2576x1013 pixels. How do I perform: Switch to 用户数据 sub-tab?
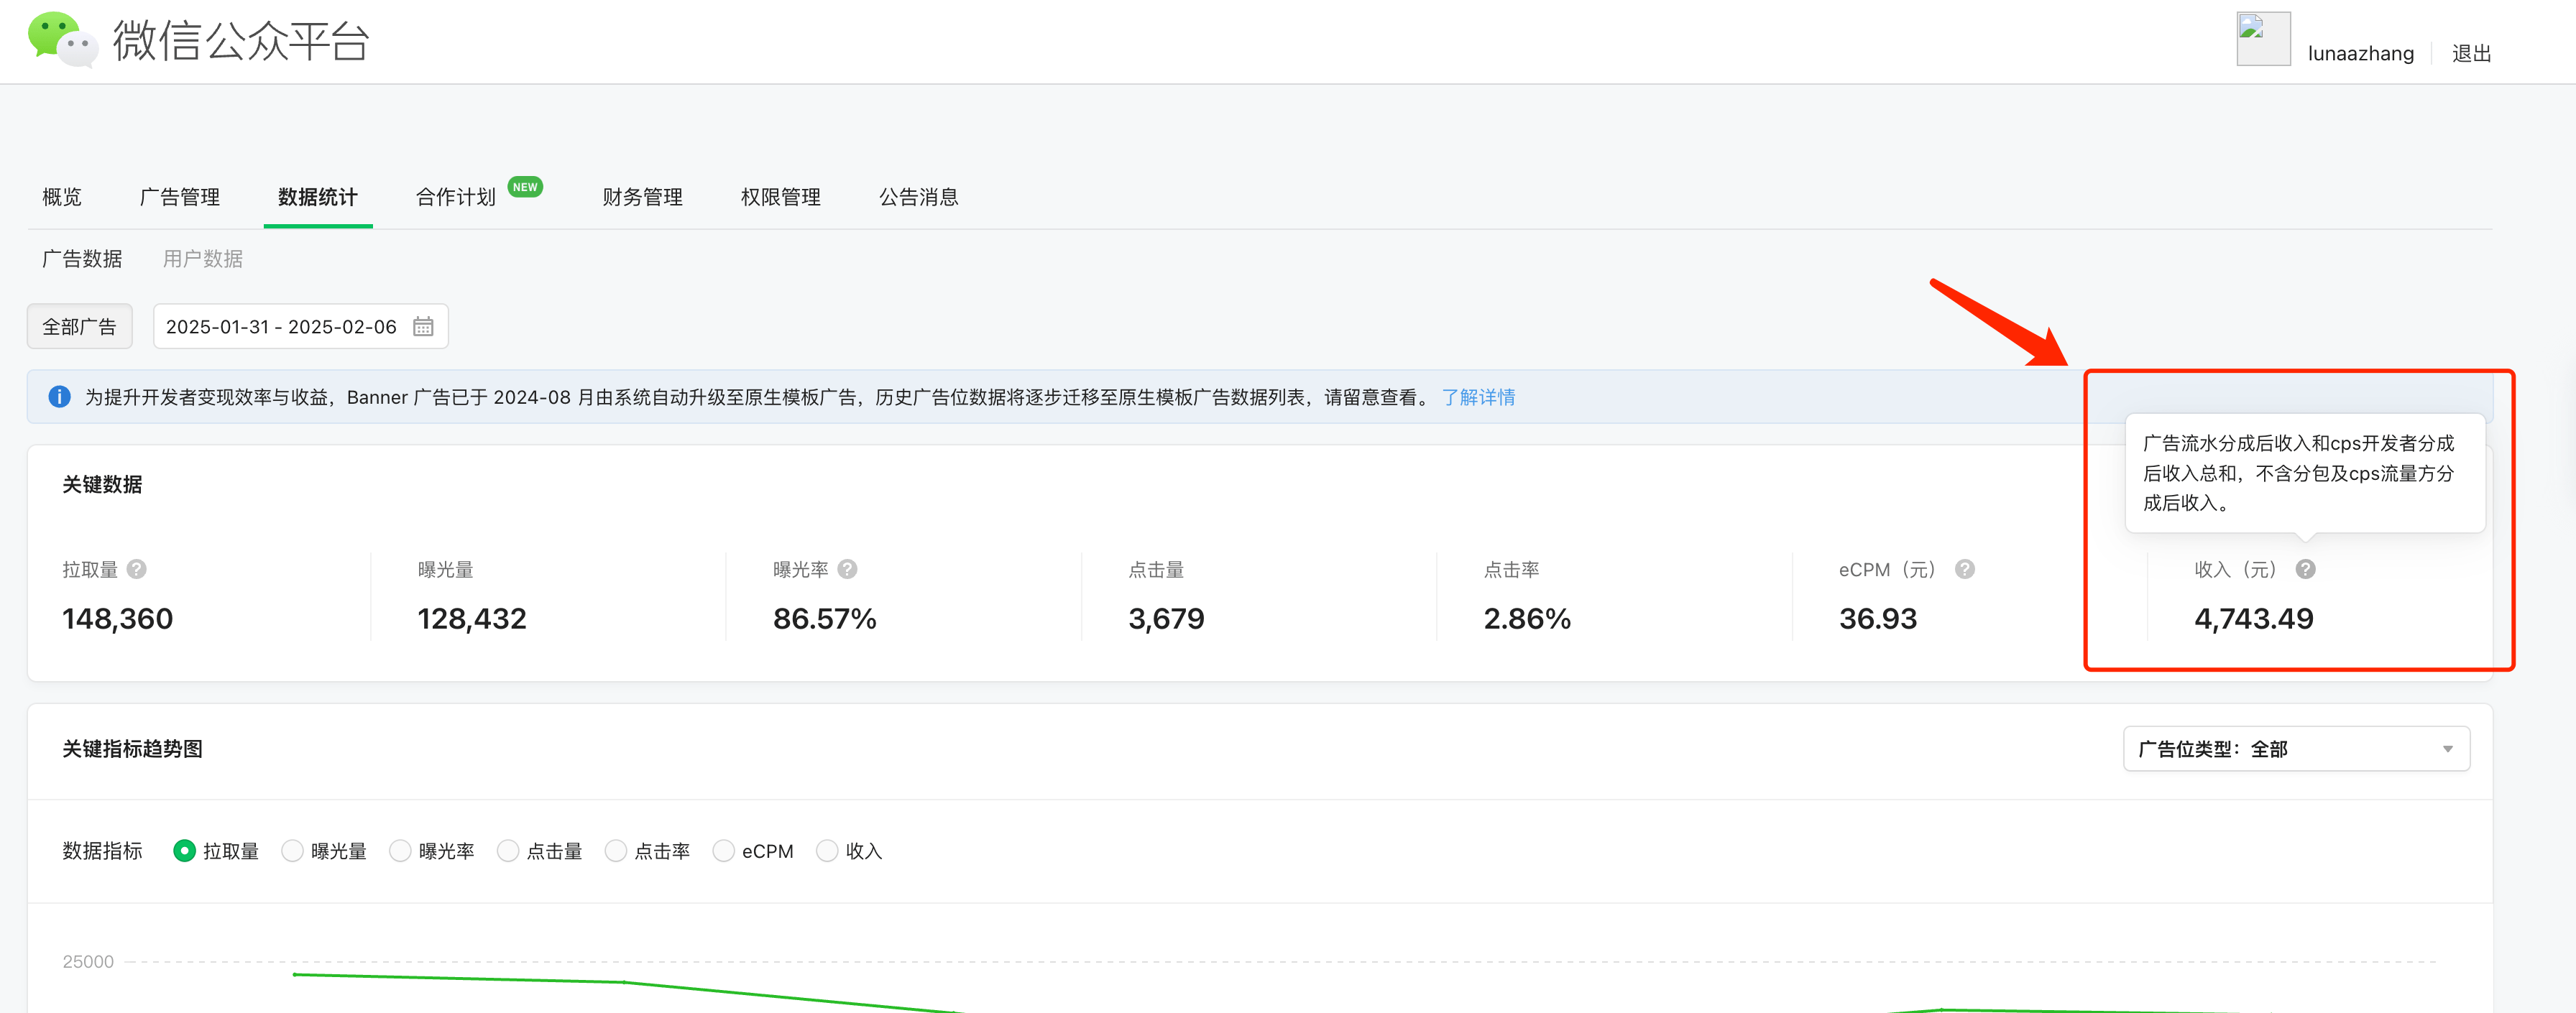pyautogui.click(x=203, y=259)
